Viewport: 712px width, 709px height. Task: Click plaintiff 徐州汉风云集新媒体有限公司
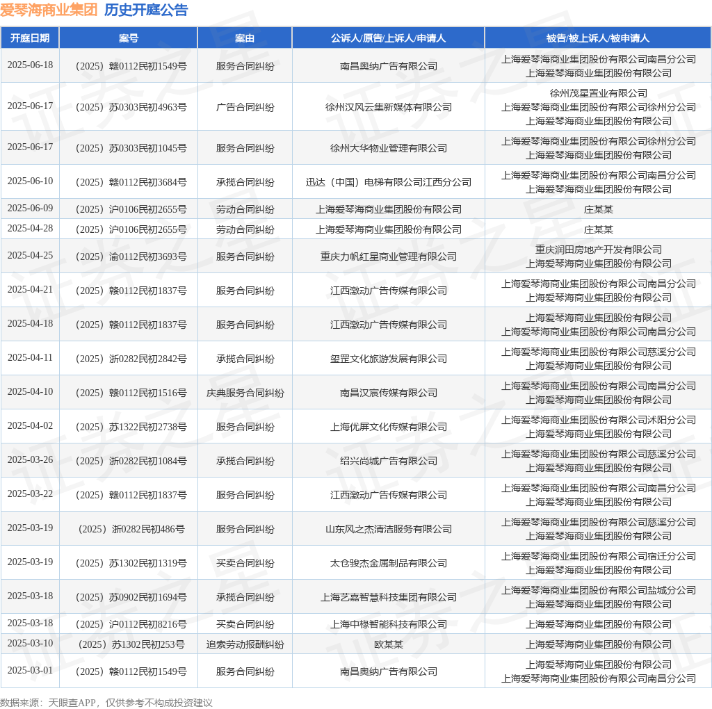click(x=389, y=107)
